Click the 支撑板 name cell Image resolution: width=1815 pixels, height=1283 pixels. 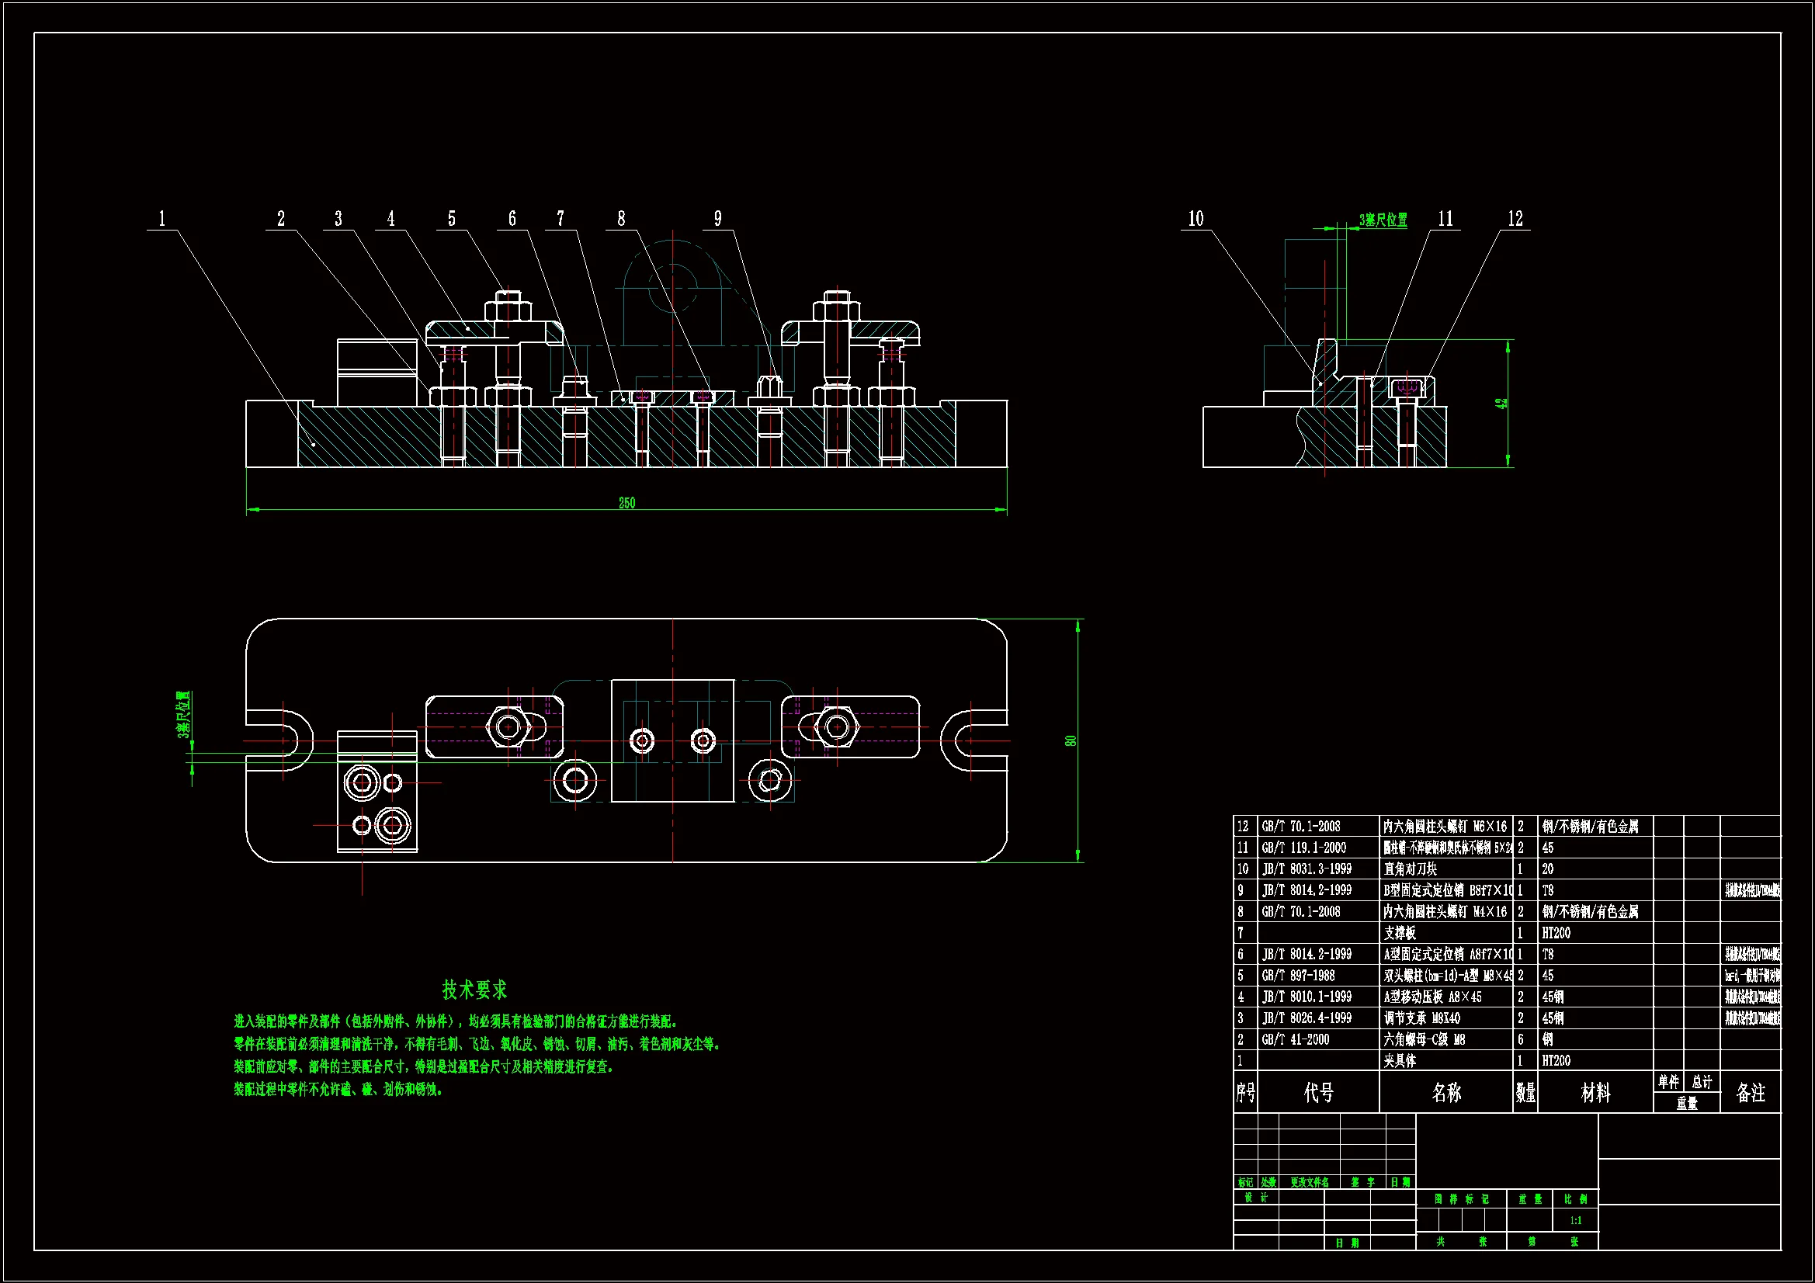pyautogui.click(x=1399, y=933)
